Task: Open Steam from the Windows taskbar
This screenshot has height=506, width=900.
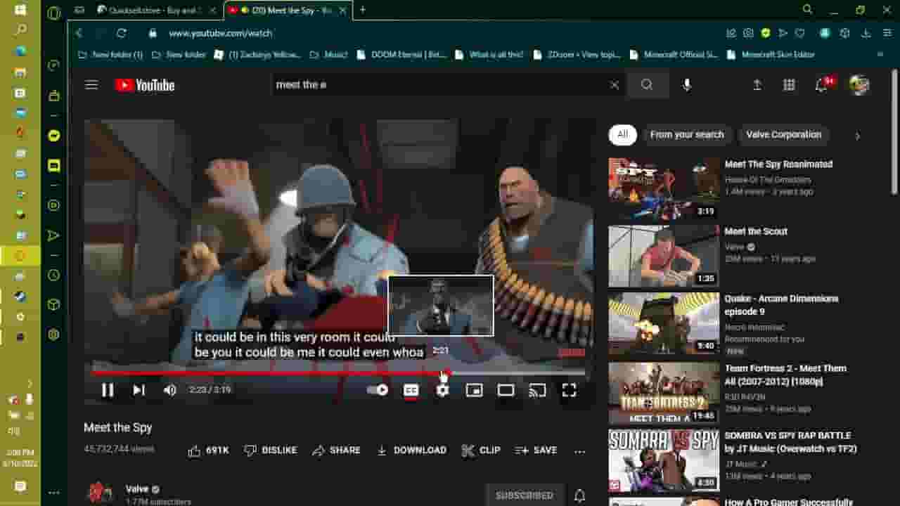Action: click(x=20, y=297)
